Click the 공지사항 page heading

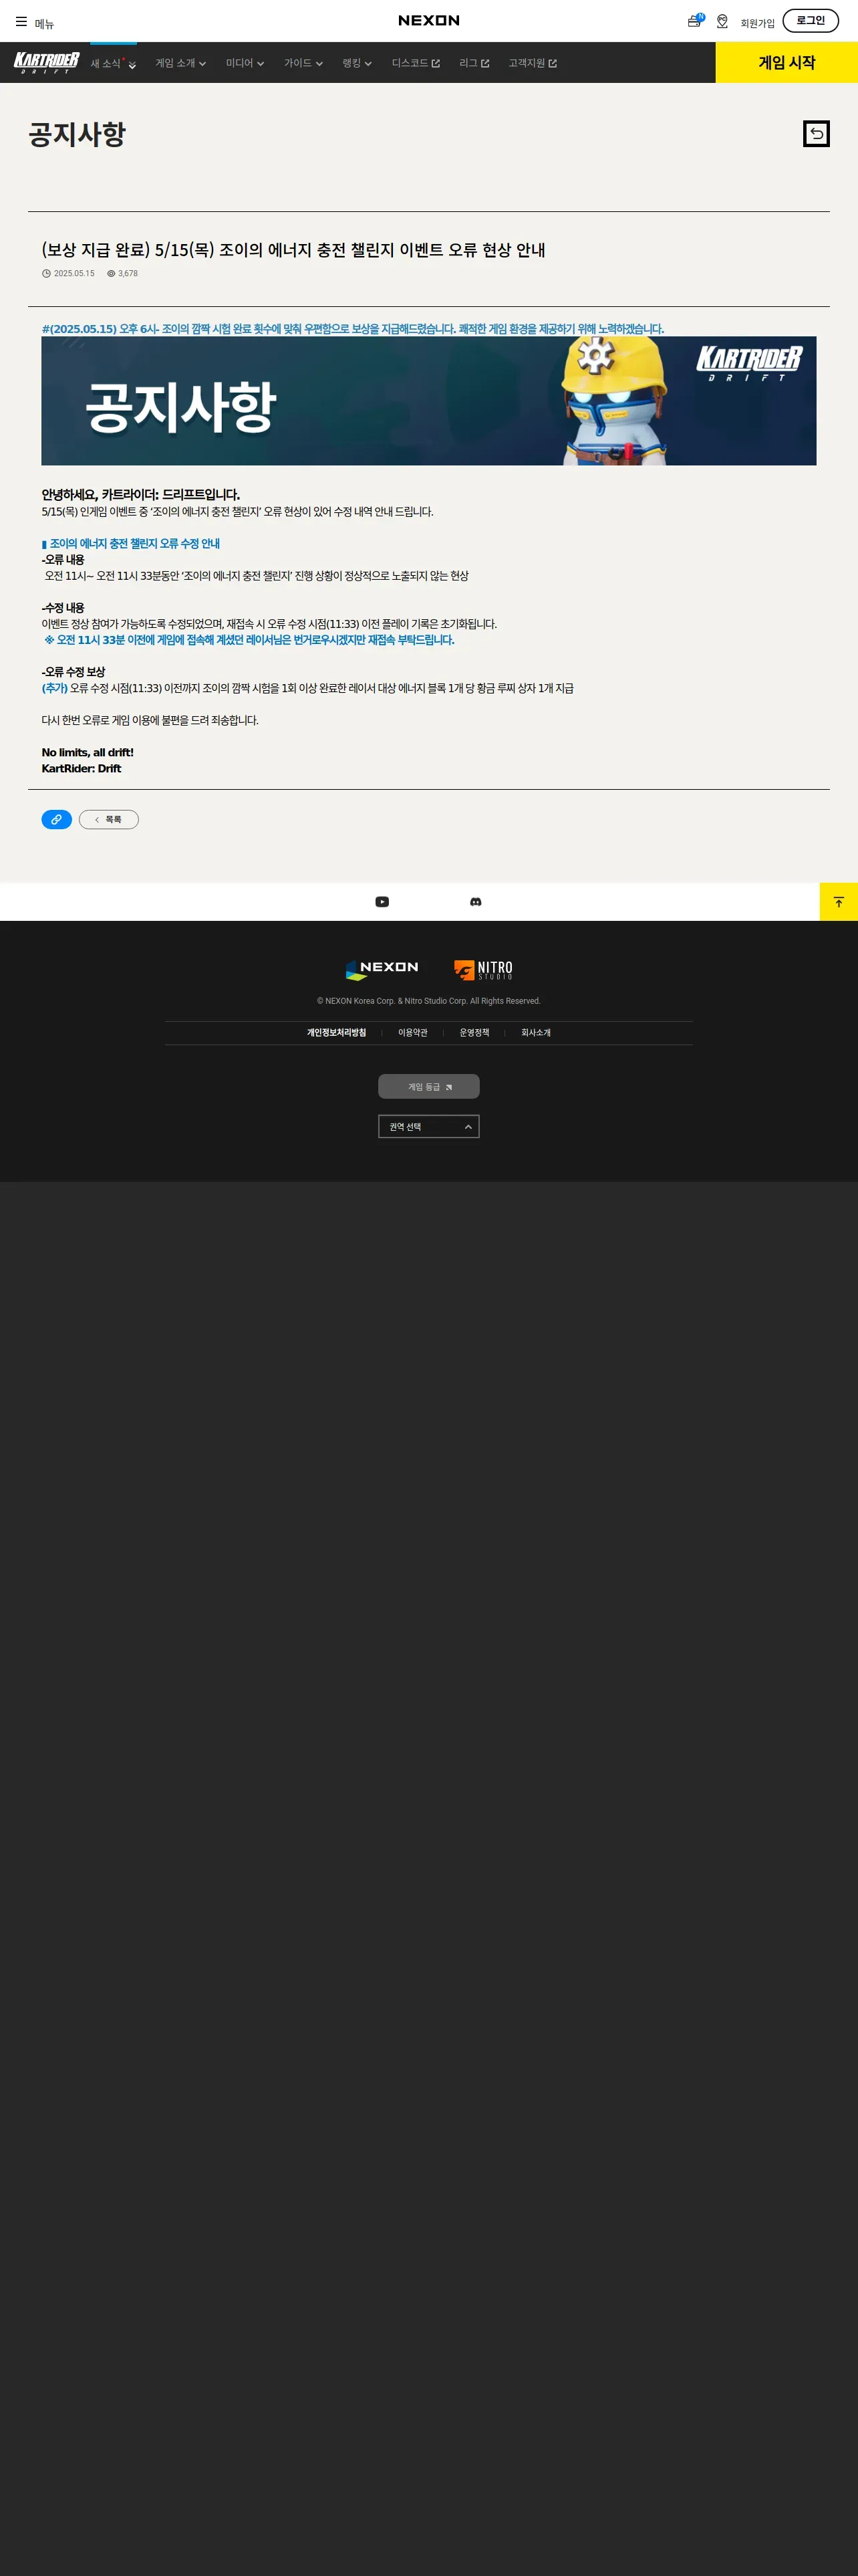click(x=77, y=134)
